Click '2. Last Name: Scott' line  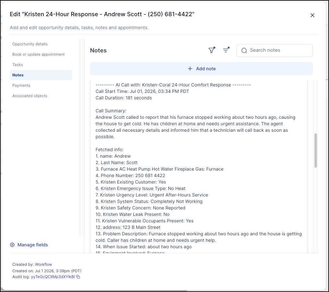(117, 163)
